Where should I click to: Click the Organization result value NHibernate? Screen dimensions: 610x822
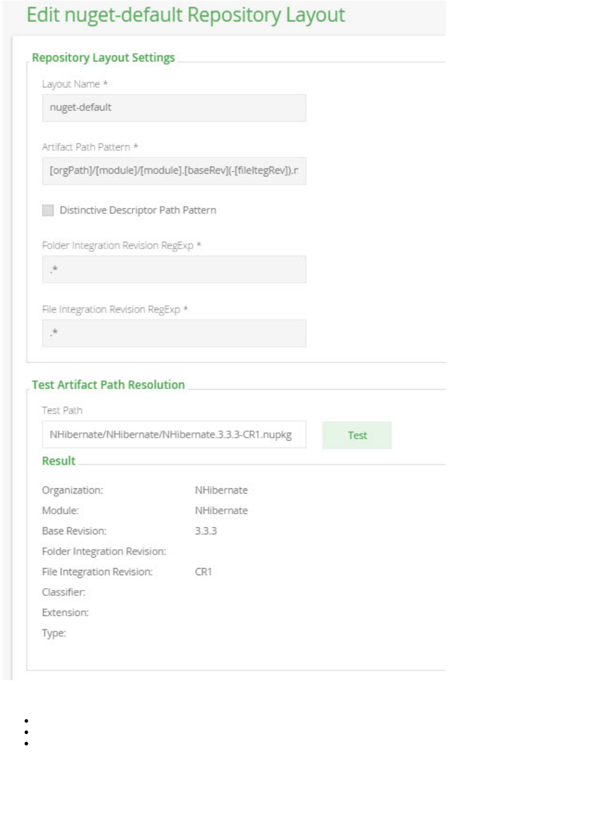click(x=221, y=490)
